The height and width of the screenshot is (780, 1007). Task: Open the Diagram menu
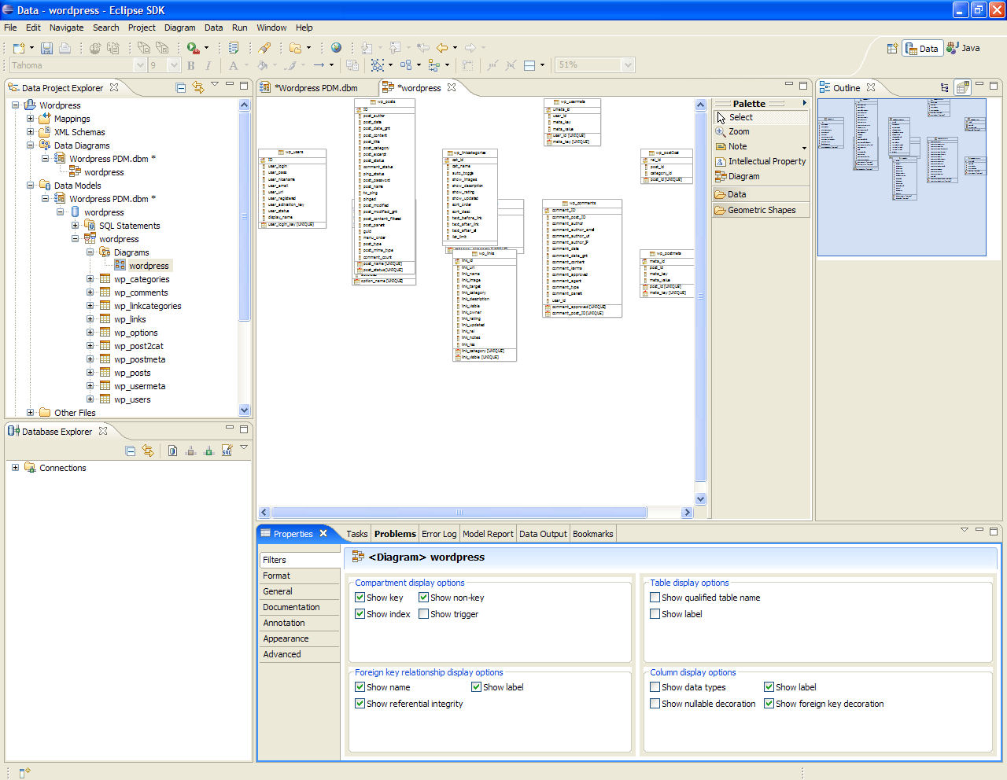pyautogui.click(x=180, y=28)
